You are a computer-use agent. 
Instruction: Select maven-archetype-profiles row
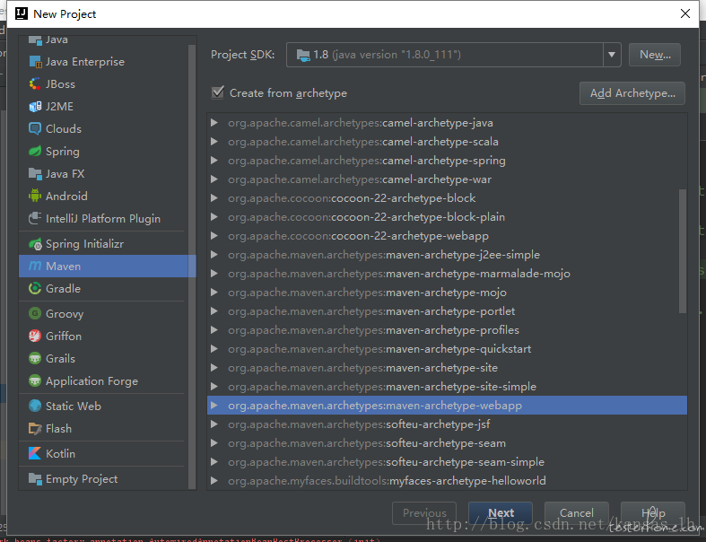[x=447, y=330]
